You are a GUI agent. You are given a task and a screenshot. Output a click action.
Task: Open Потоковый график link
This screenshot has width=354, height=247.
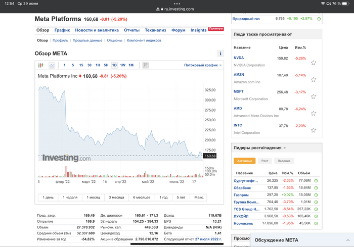coord(202,65)
